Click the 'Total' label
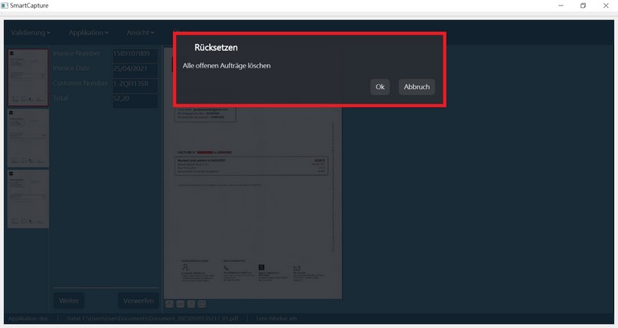This screenshot has height=328, width=618. [x=60, y=98]
